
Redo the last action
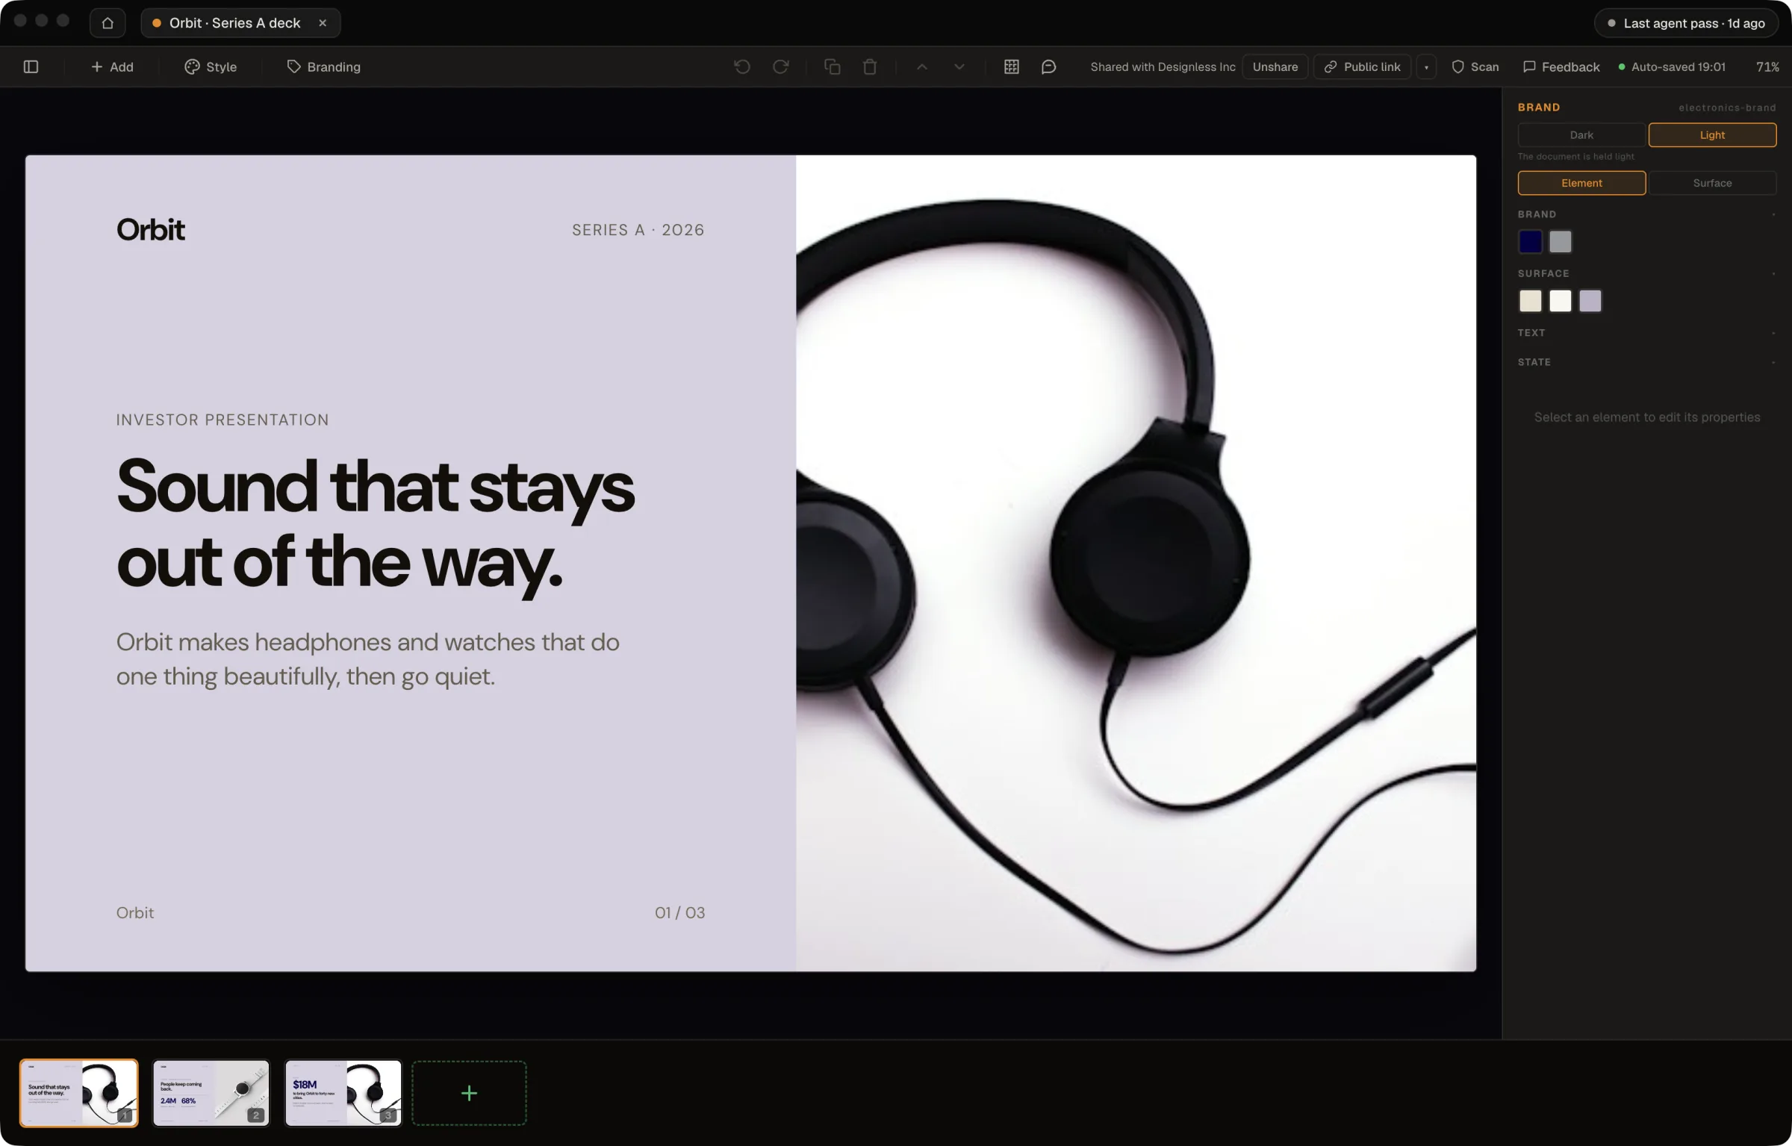[781, 66]
